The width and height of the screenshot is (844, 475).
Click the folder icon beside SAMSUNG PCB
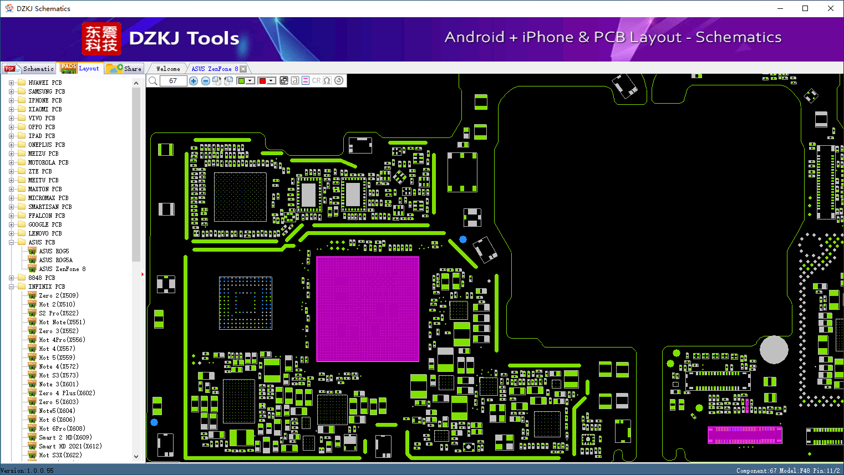(x=22, y=91)
